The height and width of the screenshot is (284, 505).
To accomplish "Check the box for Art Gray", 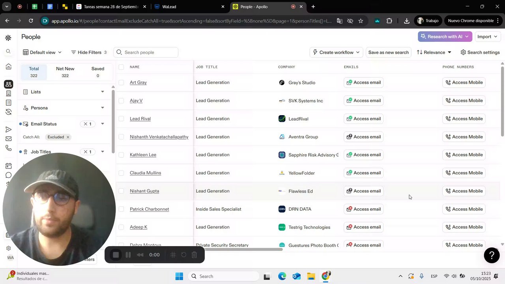I will coord(121,82).
